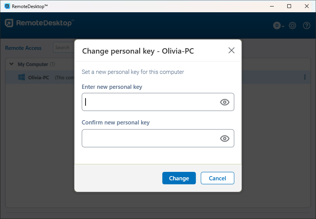The height and width of the screenshot is (219, 316).
Task: Focus the Enter new personal key field
Action: coord(150,102)
